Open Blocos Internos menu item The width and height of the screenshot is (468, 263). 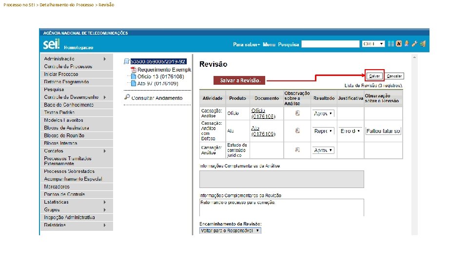(77, 143)
